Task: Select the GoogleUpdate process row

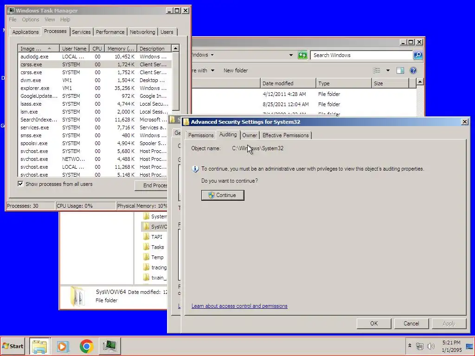Action: [95, 96]
